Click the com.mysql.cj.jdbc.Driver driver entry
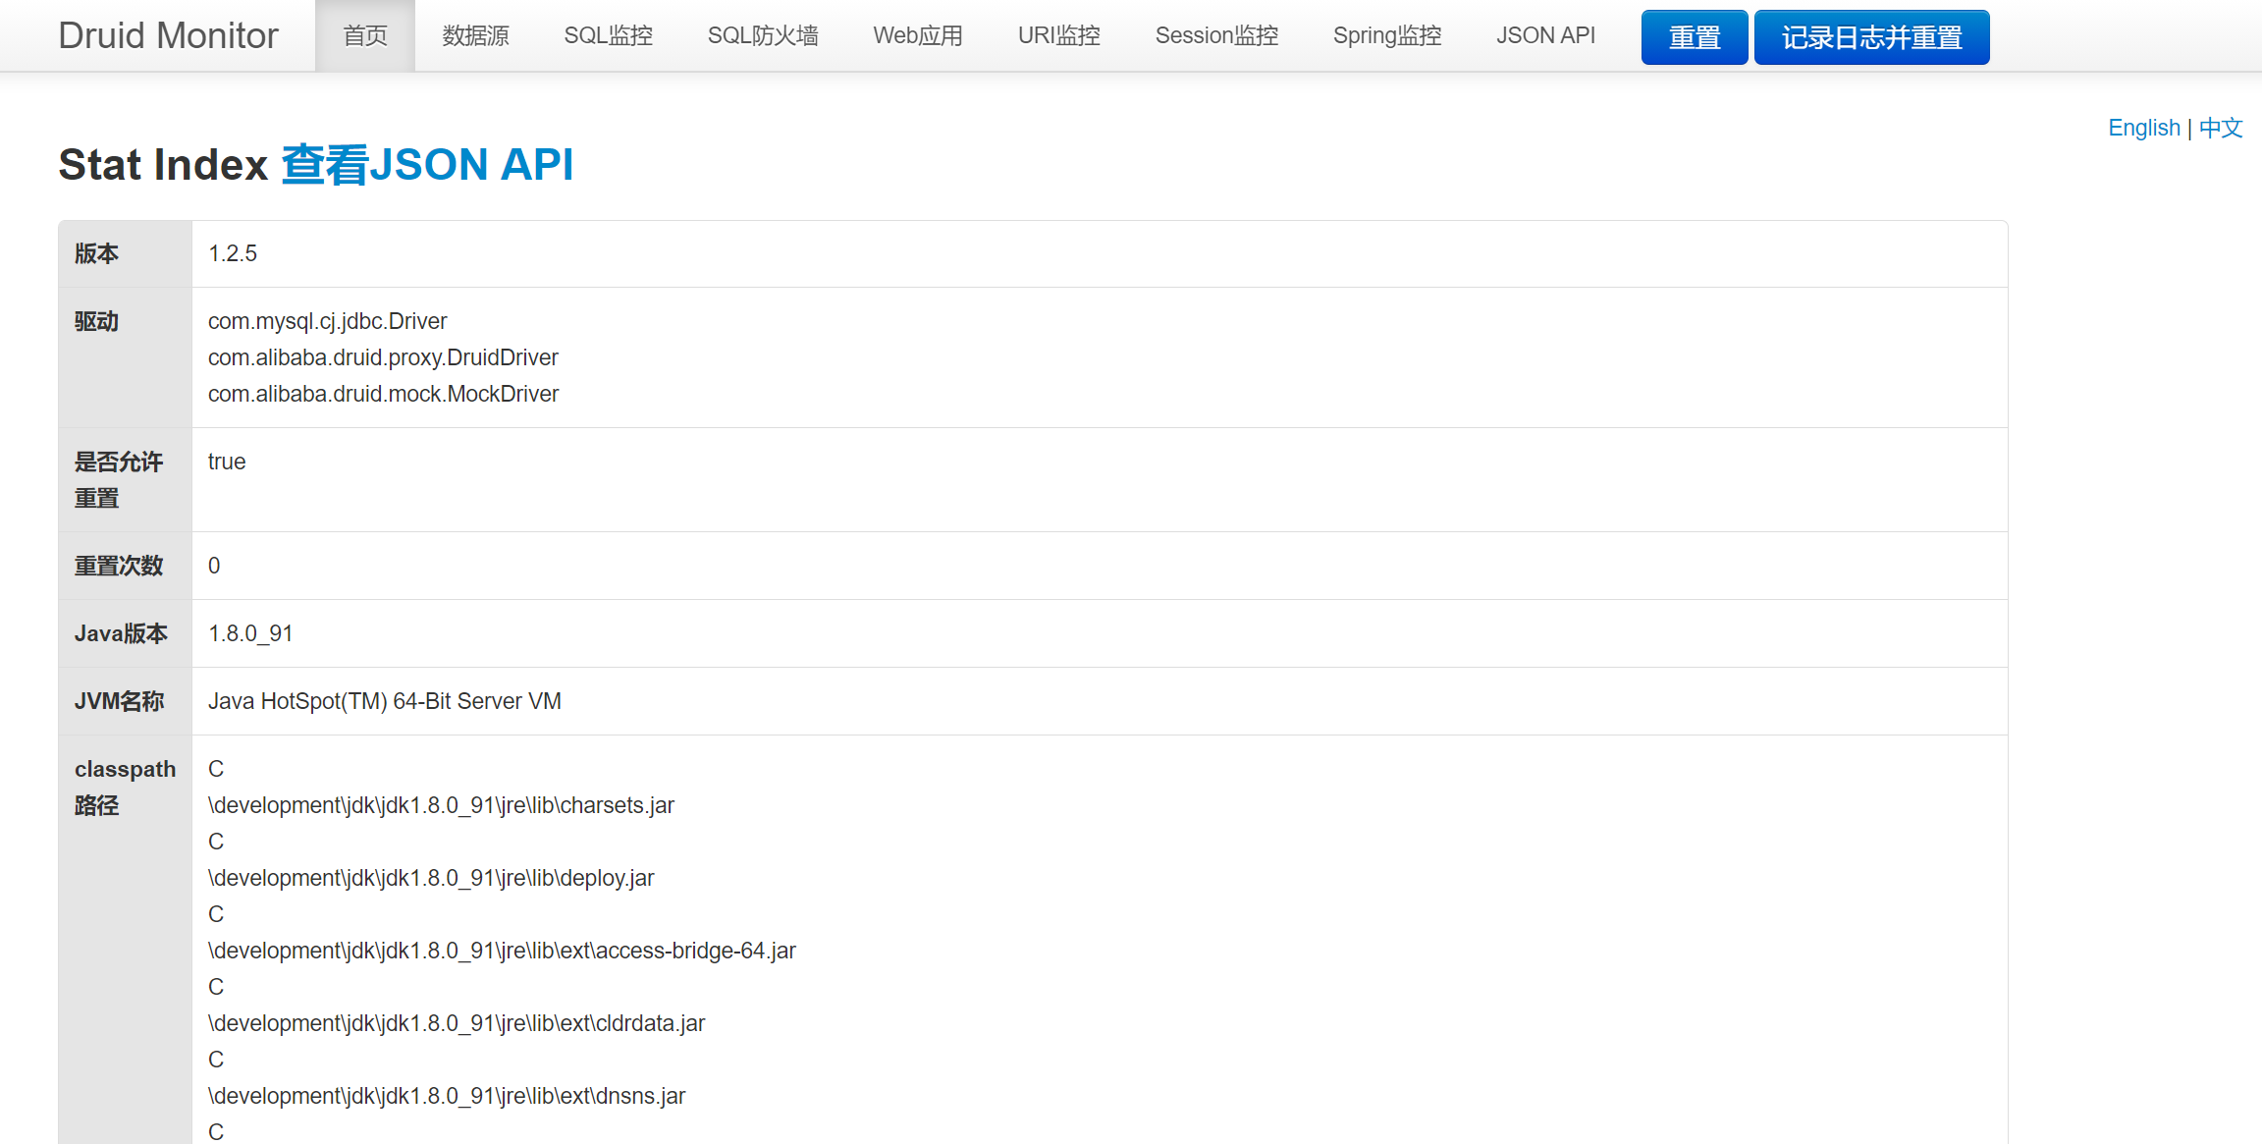2262x1144 pixels. 327,321
